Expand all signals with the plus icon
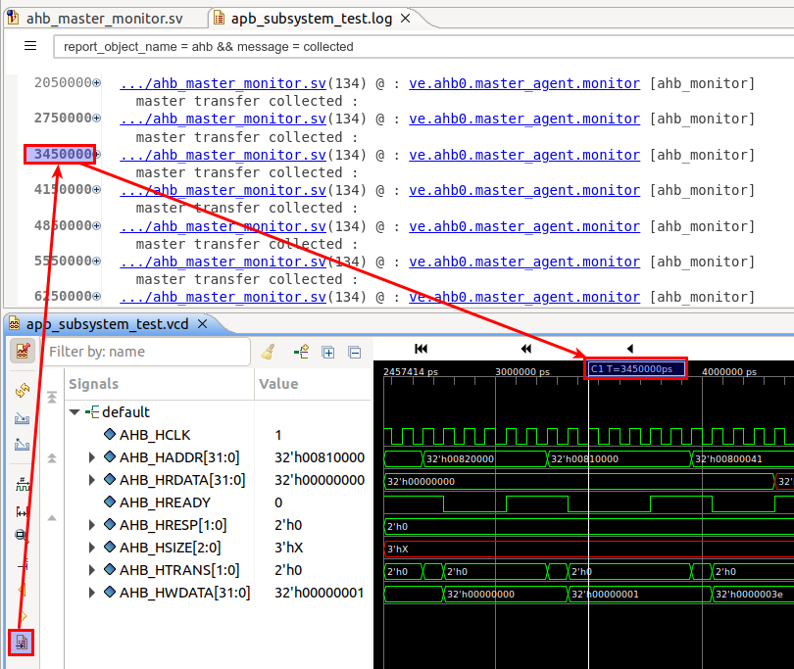Viewport: 794px width, 669px height. [x=328, y=351]
